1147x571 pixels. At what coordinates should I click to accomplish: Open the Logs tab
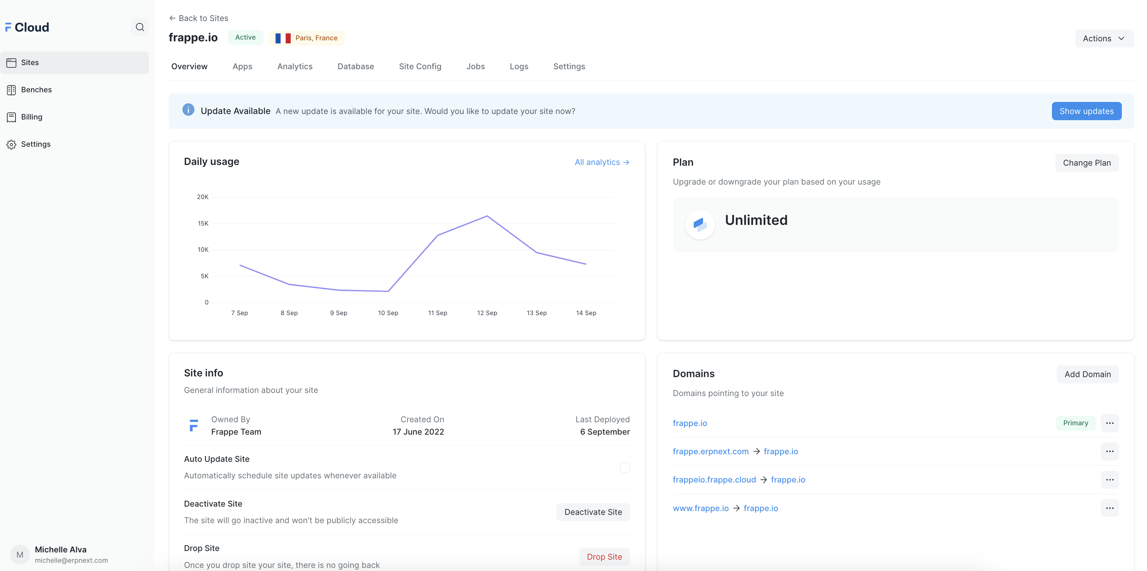coord(519,66)
